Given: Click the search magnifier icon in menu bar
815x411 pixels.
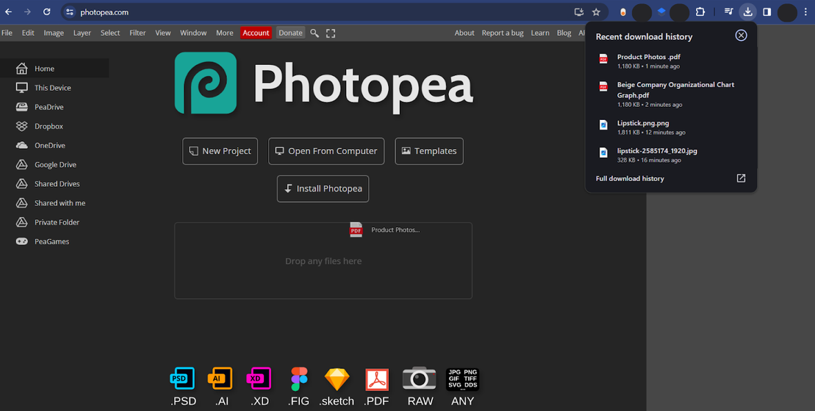Looking at the screenshot, I should 314,33.
